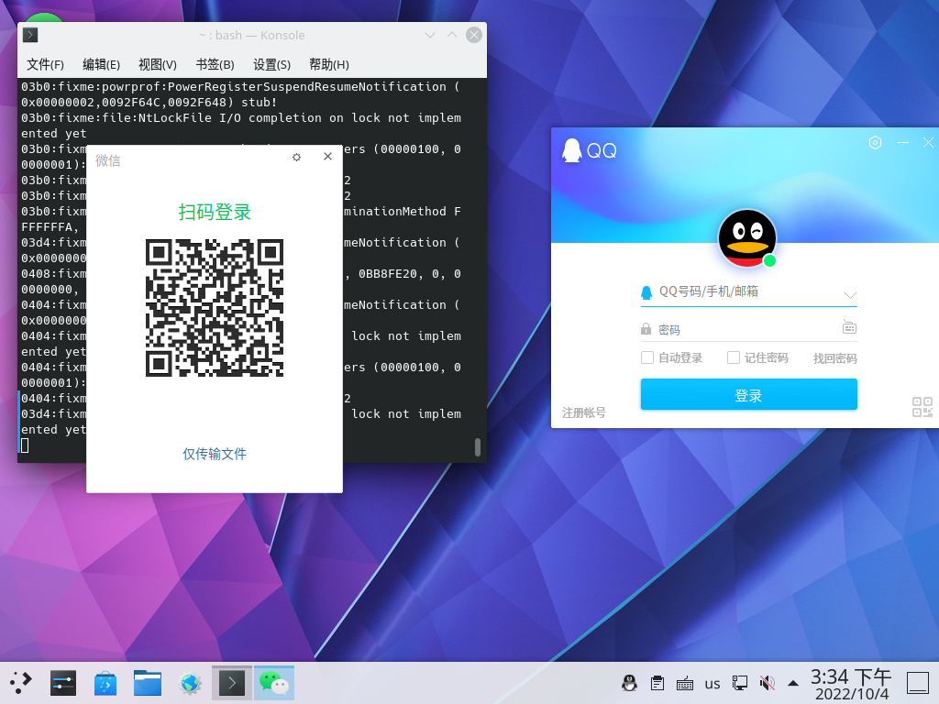This screenshot has height=704, width=939.
Task: Minimize the Konsole window via down chevron
Action: tap(429, 36)
